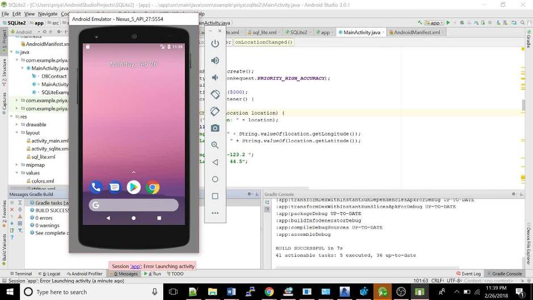The width and height of the screenshot is (533, 300).
Task: Click emulator home circle button
Action: pos(215,179)
